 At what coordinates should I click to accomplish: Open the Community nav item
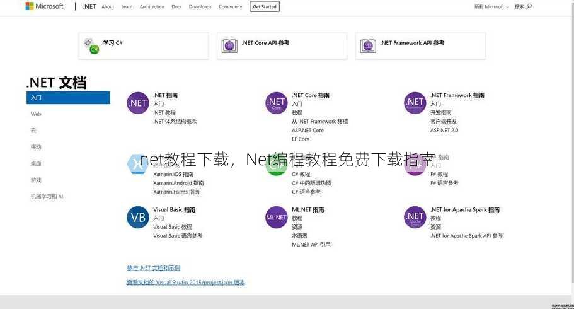coord(230,6)
